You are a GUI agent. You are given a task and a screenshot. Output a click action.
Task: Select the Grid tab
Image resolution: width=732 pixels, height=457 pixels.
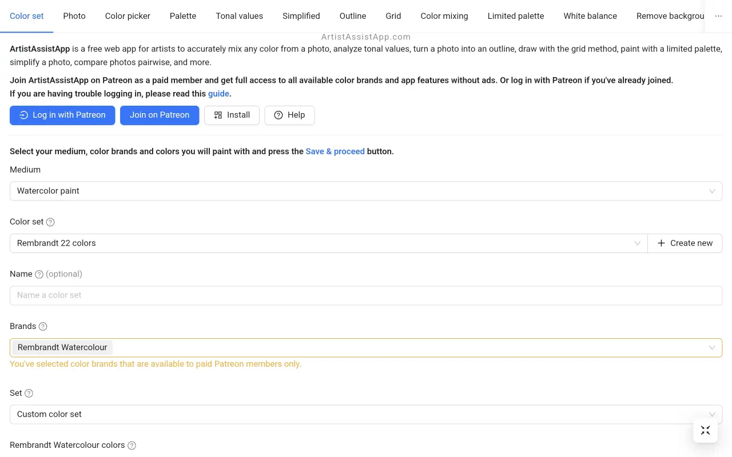click(393, 16)
